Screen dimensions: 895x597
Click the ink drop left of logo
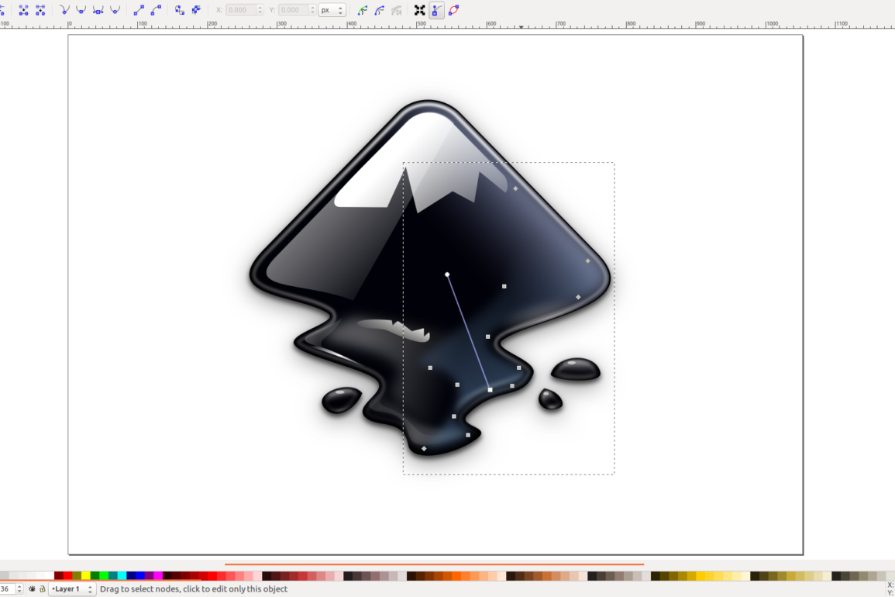pos(341,399)
